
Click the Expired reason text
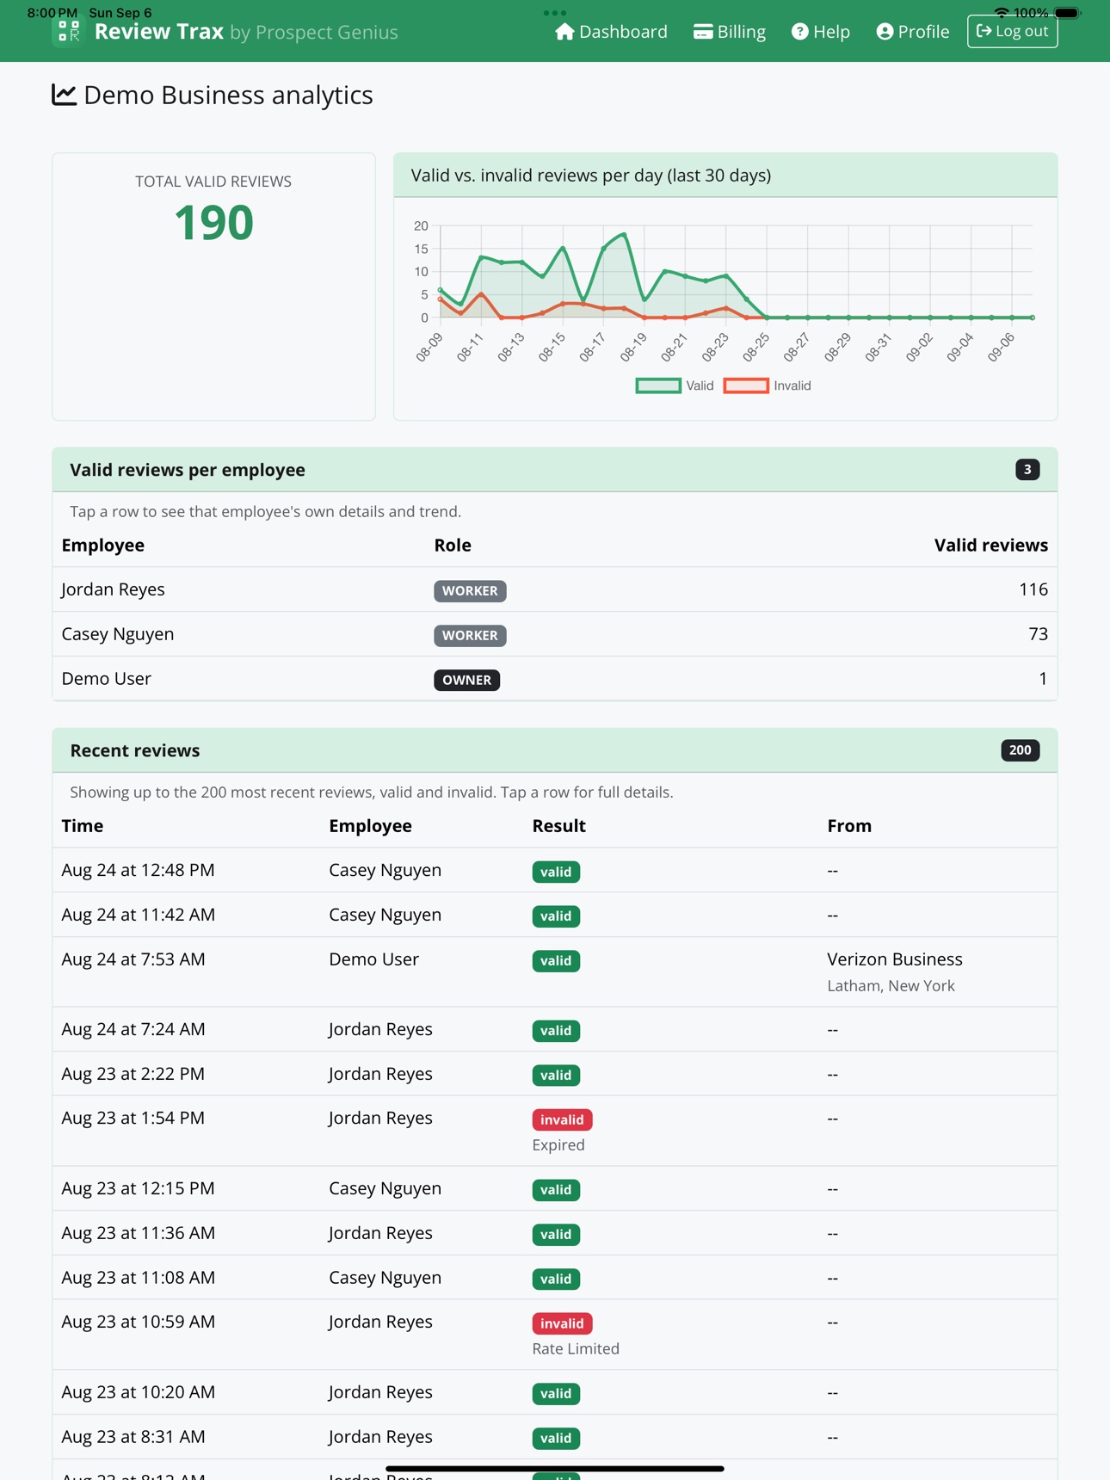(x=558, y=1145)
